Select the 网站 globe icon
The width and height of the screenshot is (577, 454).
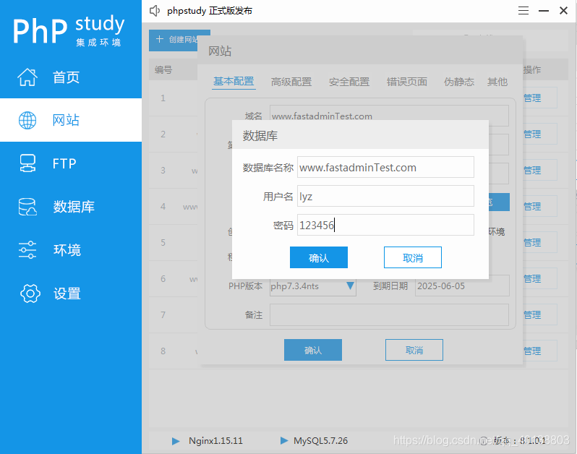coord(27,120)
